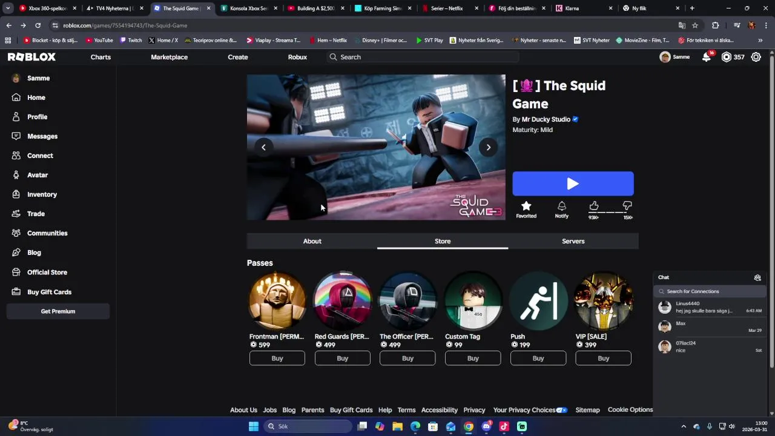Open the Push pass thumbnail
This screenshot has height=436, width=775.
[538, 301]
